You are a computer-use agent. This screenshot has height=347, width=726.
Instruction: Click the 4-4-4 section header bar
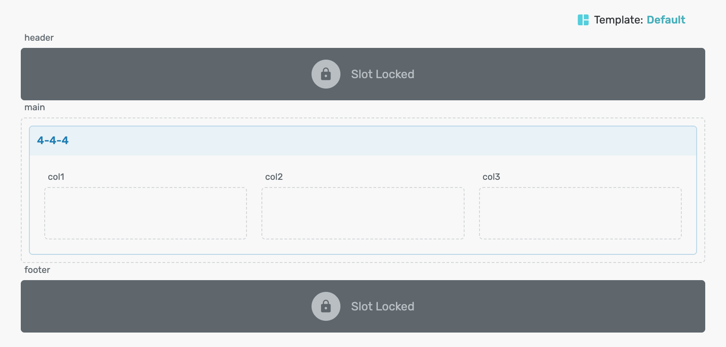click(363, 141)
